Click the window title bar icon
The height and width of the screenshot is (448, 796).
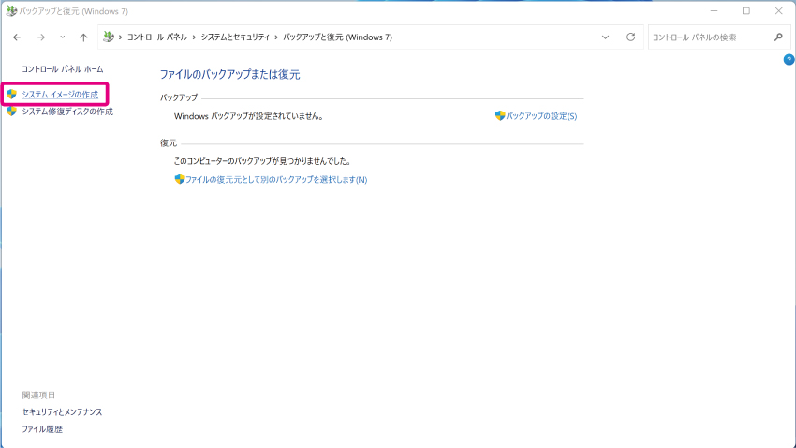(x=11, y=10)
